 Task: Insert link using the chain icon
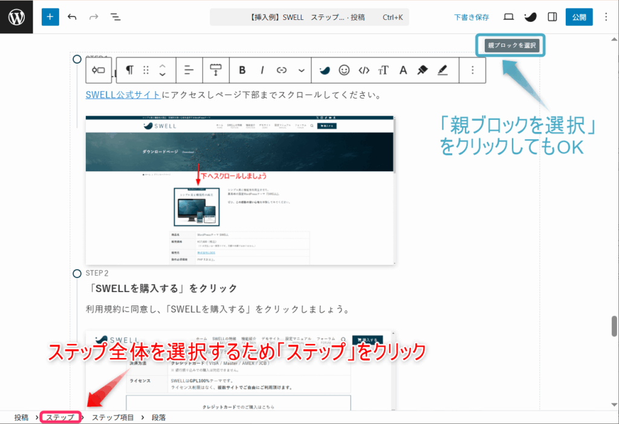click(281, 70)
